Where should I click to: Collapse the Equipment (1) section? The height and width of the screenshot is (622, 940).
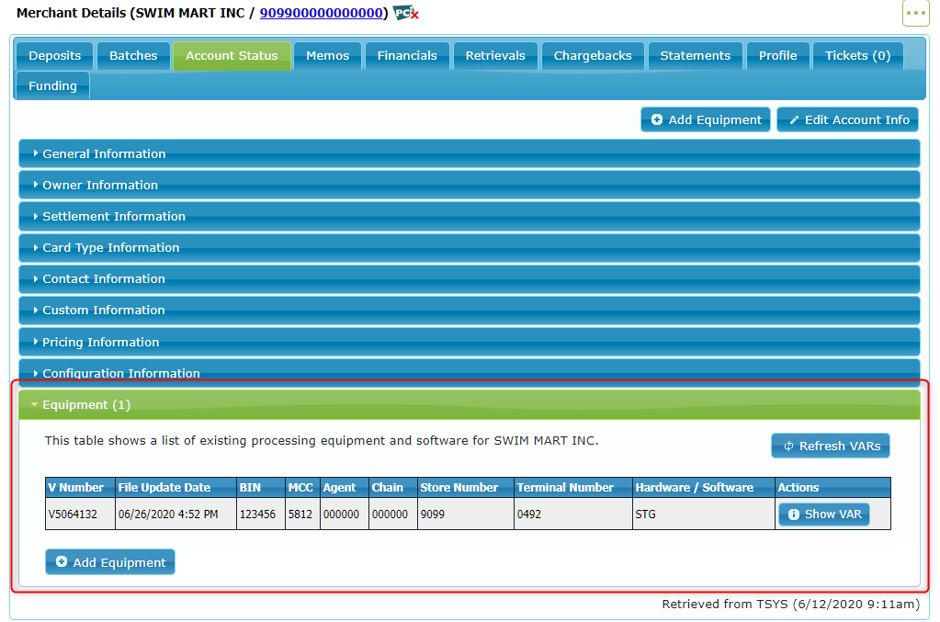[470, 404]
